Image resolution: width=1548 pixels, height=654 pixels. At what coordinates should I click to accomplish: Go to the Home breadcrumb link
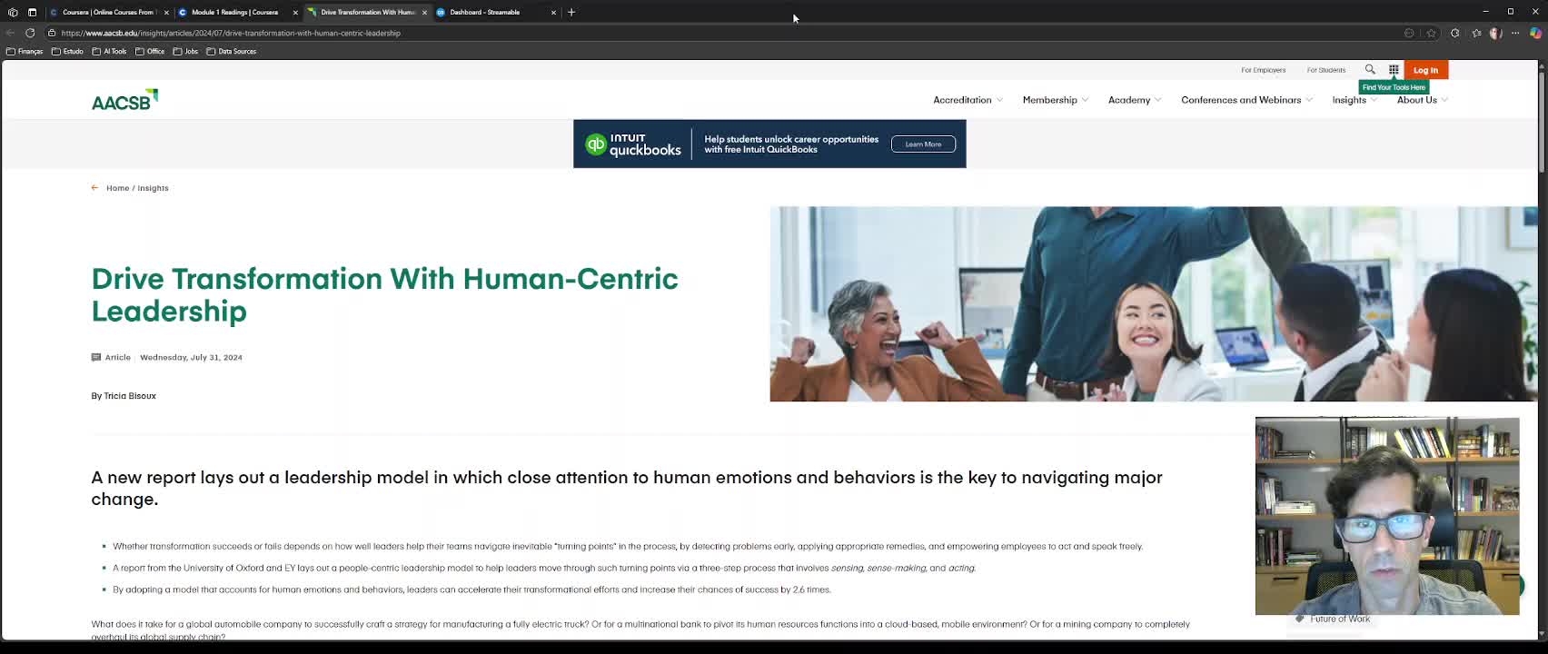pyautogui.click(x=117, y=188)
